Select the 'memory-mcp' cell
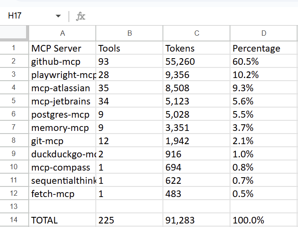 pos(62,127)
